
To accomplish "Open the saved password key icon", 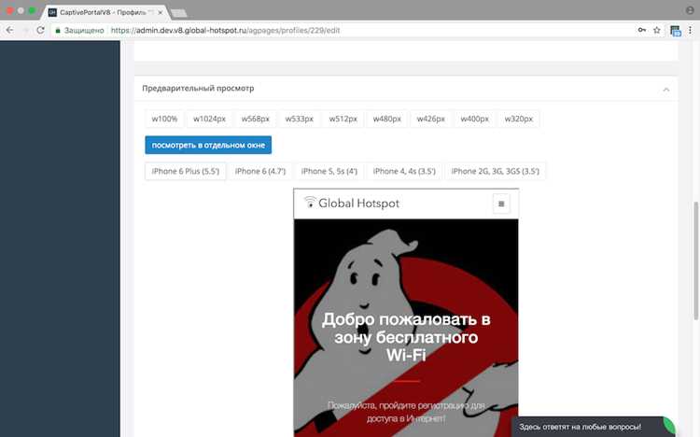I will pos(642,30).
